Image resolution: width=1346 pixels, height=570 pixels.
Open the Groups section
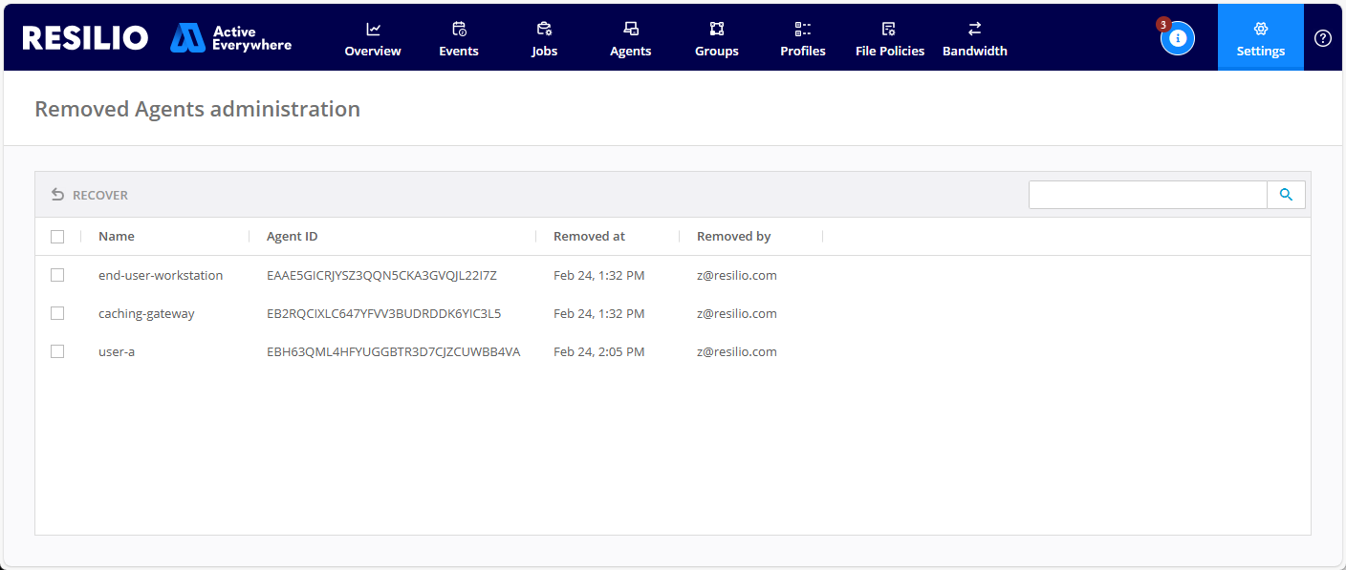click(x=716, y=39)
